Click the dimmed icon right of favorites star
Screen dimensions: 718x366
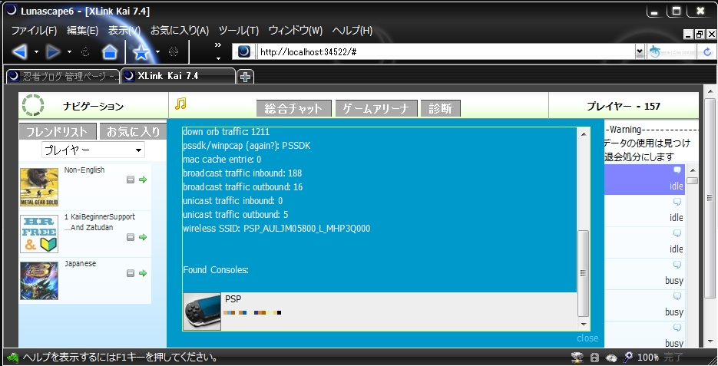[174, 52]
